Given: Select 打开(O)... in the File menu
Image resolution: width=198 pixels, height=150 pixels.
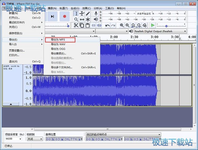Looking at the screenshot, I should 23,18.
